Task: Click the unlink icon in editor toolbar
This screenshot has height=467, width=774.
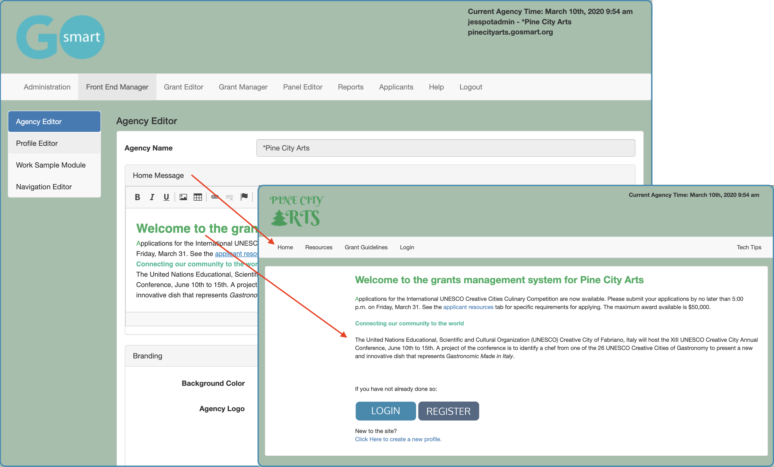Action: click(230, 197)
